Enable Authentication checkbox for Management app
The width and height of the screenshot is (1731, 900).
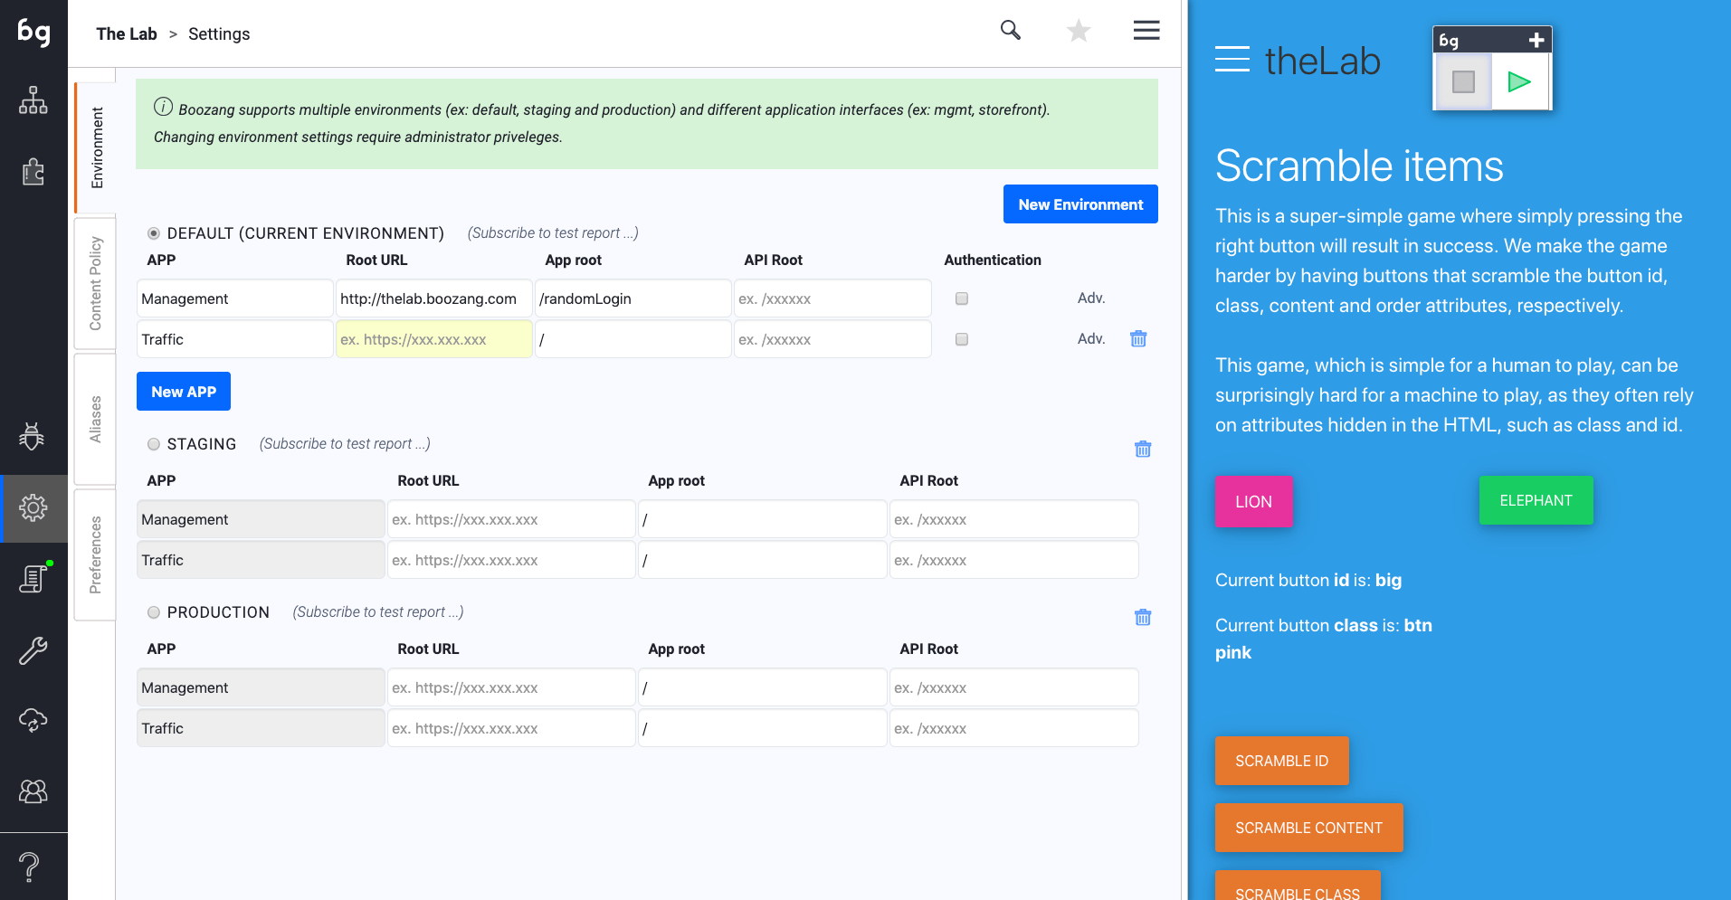961,298
